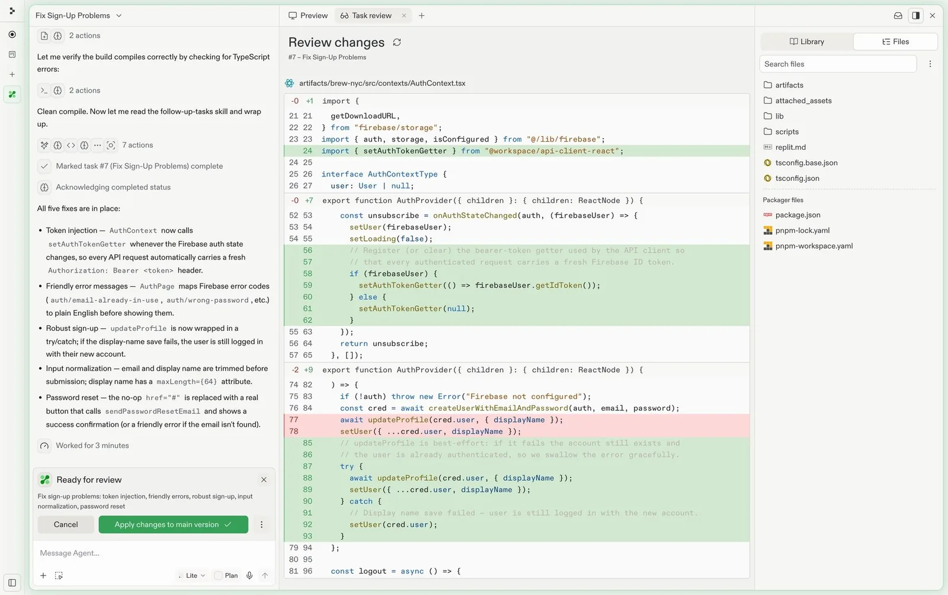Click the attach plus icon below Message Agent
The image size is (948, 595).
(x=43, y=575)
